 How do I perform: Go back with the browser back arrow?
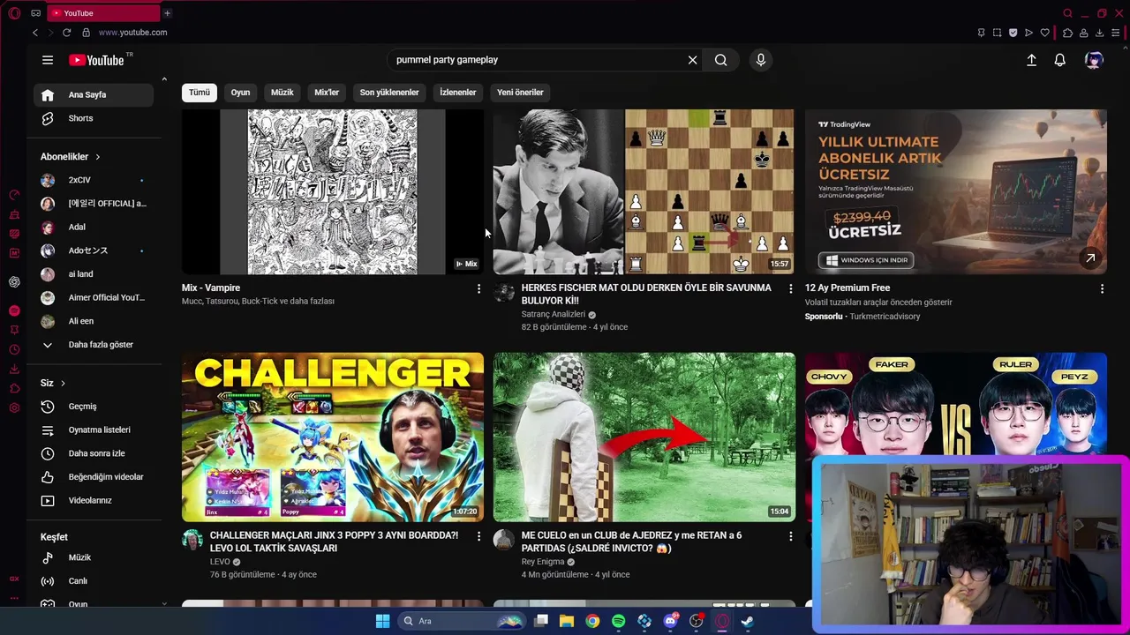click(x=35, y=33)
